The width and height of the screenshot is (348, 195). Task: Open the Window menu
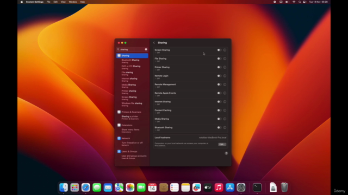tap(73, 2)
